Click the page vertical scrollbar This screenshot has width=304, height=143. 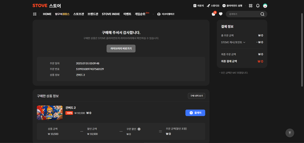(x=302, y=50)
